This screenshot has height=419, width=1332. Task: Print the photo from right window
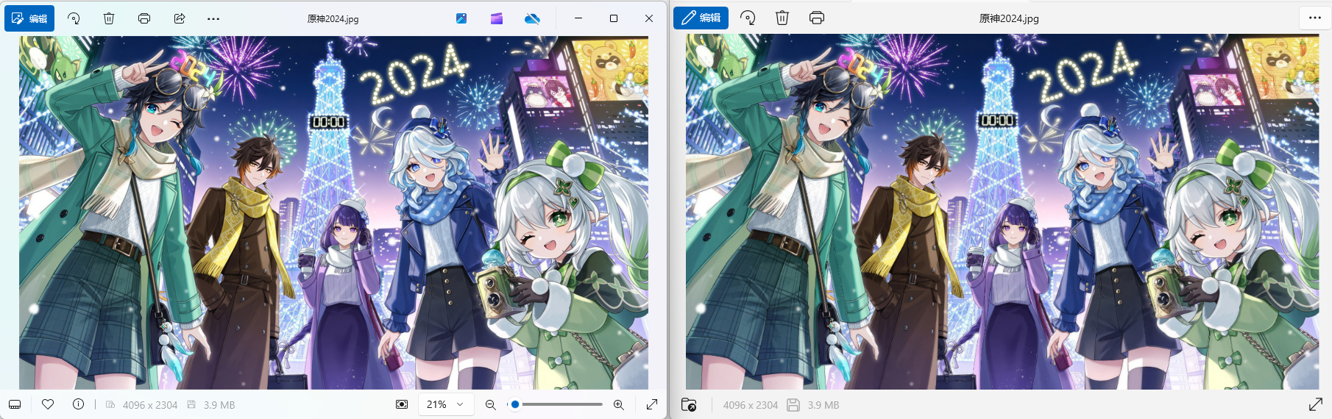[817, 18]
